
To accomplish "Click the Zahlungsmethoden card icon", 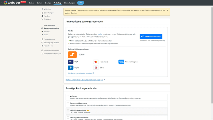I will tap(42, 28).
